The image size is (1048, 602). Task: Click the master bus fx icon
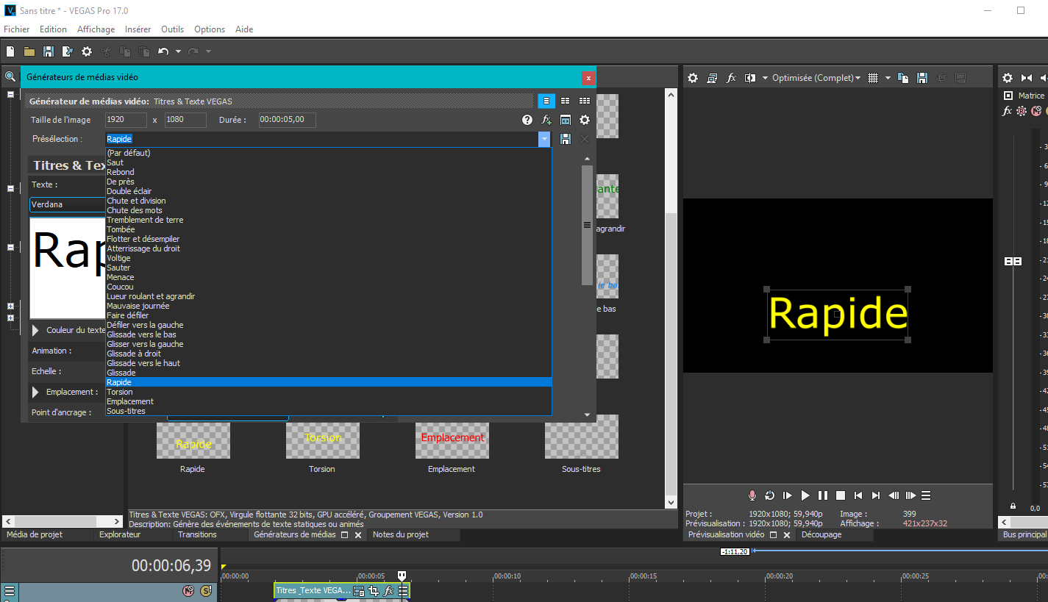pos(1008,111)
